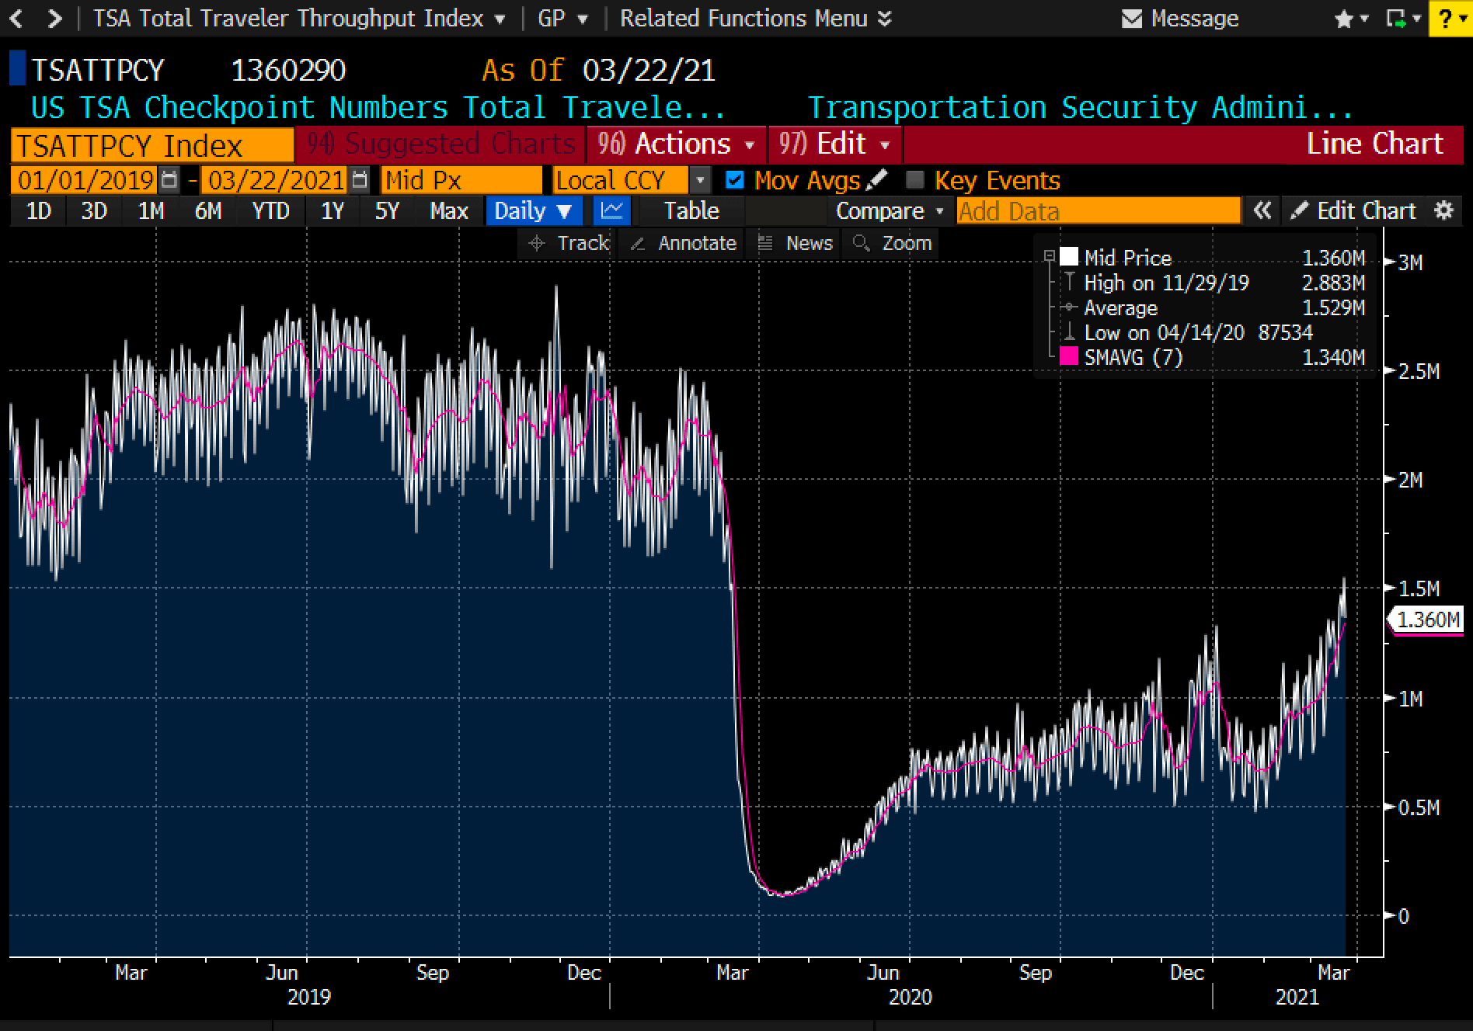Click the 3M y-axis label

[x=1411, y=262]
